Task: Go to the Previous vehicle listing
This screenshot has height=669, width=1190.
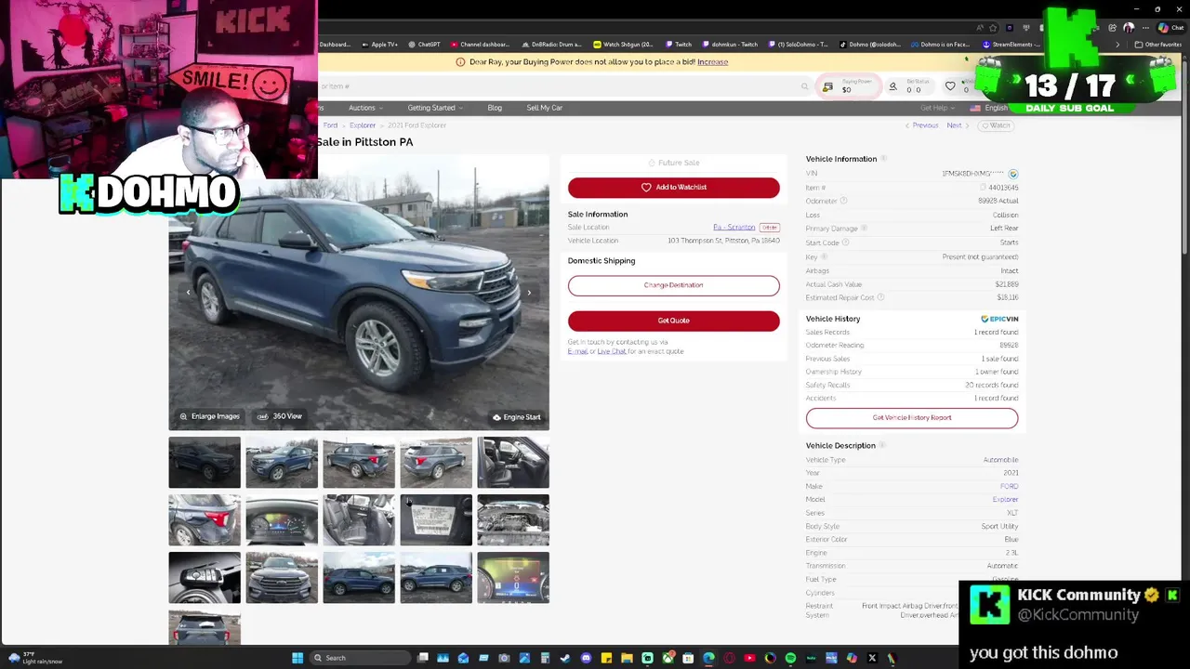Action: 921,125
